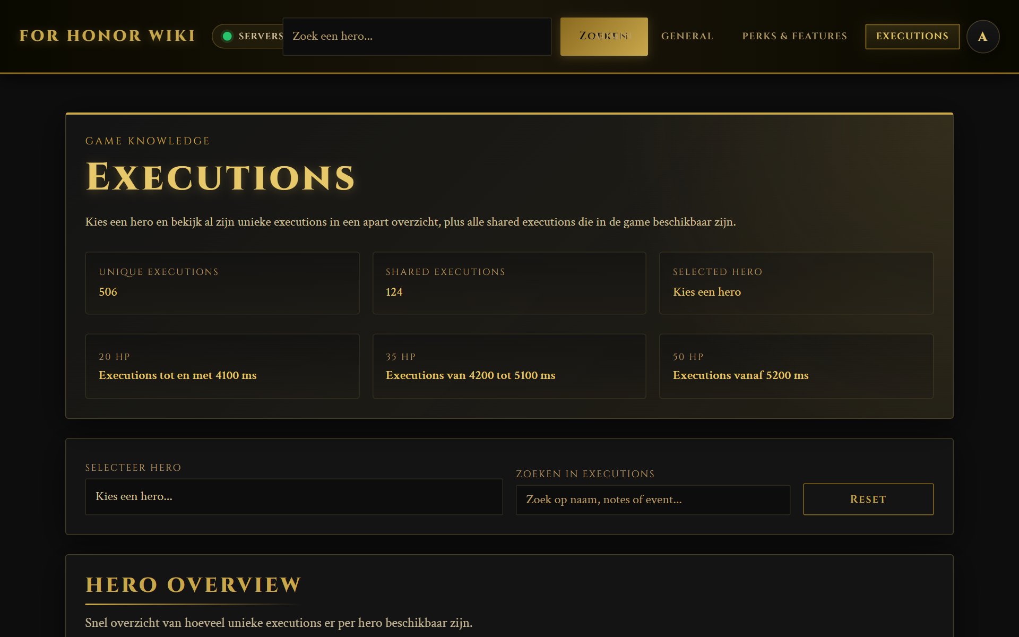Click the 35 HP executions info card
This screenshot has height=637, width=1019.
509,366
